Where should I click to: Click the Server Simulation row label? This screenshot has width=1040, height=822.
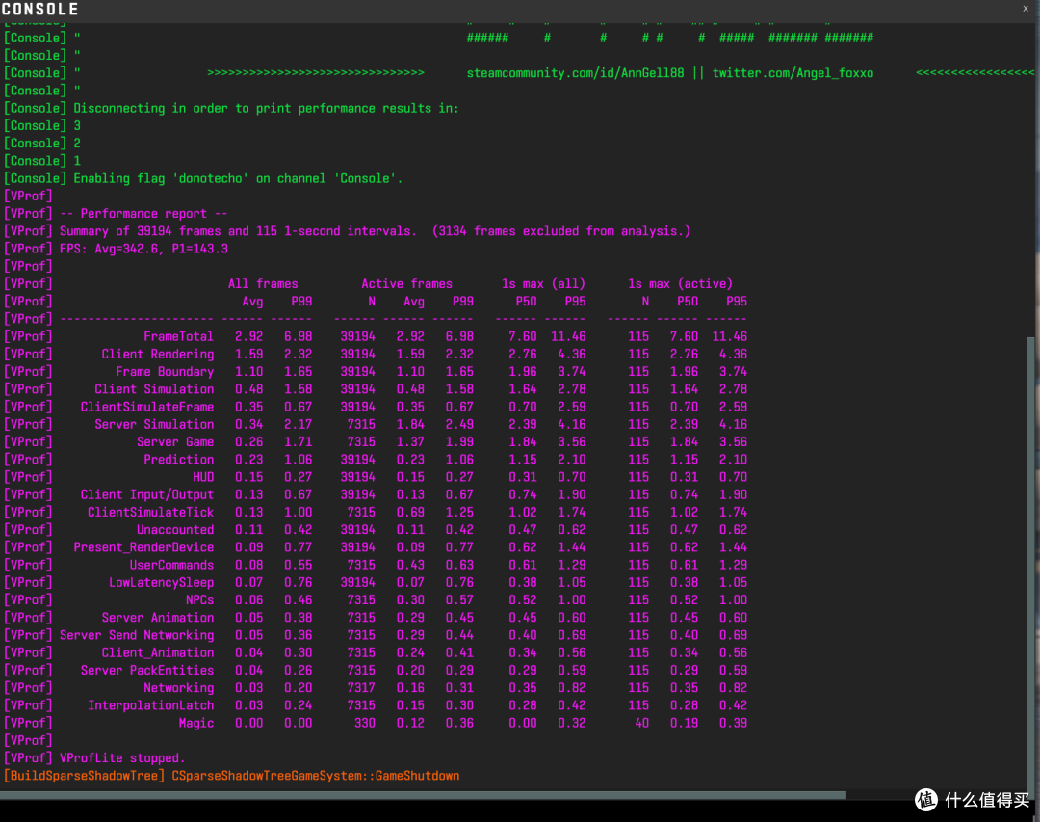pyautogui.click(x=154, y=424)
